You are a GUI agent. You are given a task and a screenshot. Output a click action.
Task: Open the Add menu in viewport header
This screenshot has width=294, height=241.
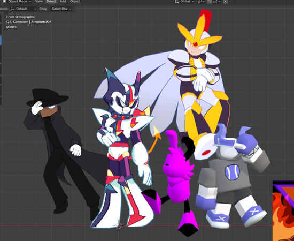pos(63,2)
